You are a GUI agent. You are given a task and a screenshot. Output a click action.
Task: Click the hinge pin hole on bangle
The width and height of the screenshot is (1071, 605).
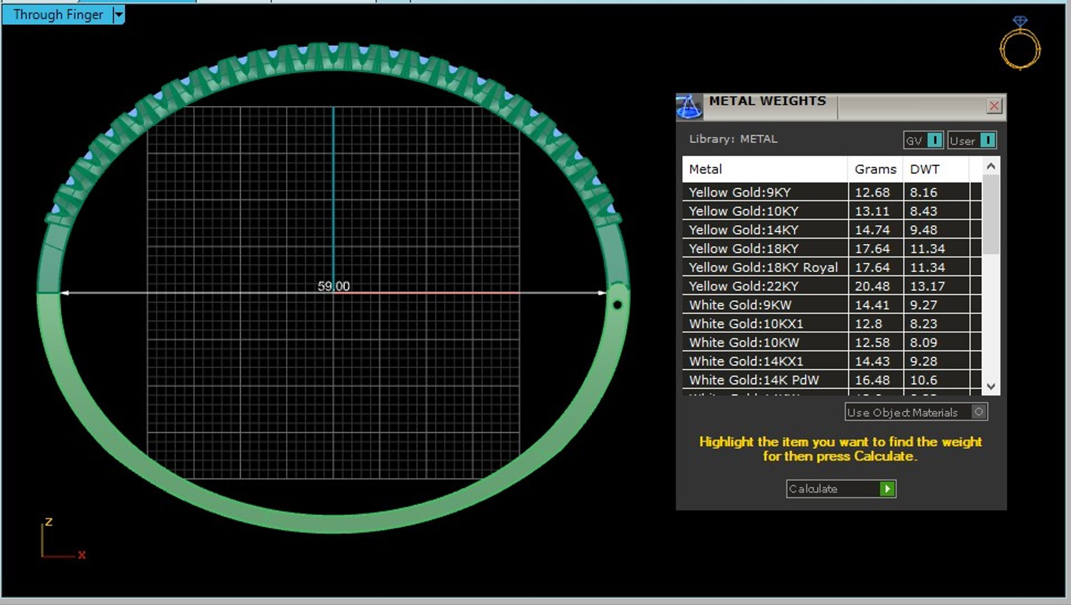[x=617, y=305]
